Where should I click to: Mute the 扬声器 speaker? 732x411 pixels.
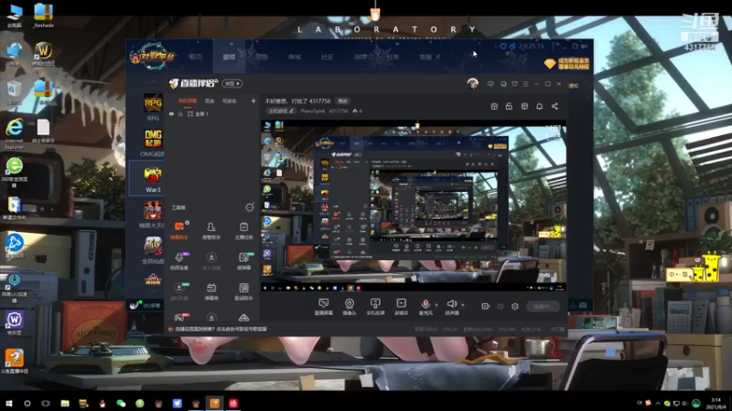point(451,306)
